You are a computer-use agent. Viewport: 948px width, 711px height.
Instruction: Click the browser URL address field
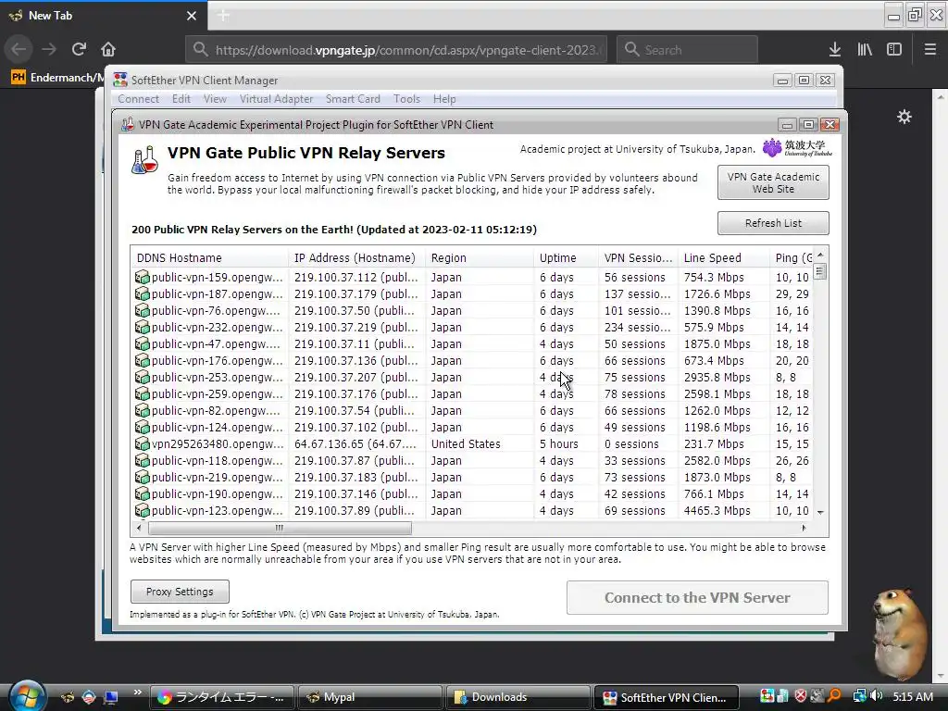396,50
